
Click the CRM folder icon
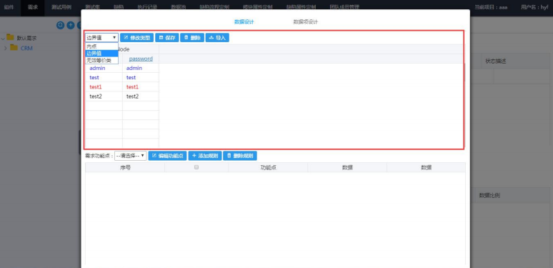pos(14,48)
